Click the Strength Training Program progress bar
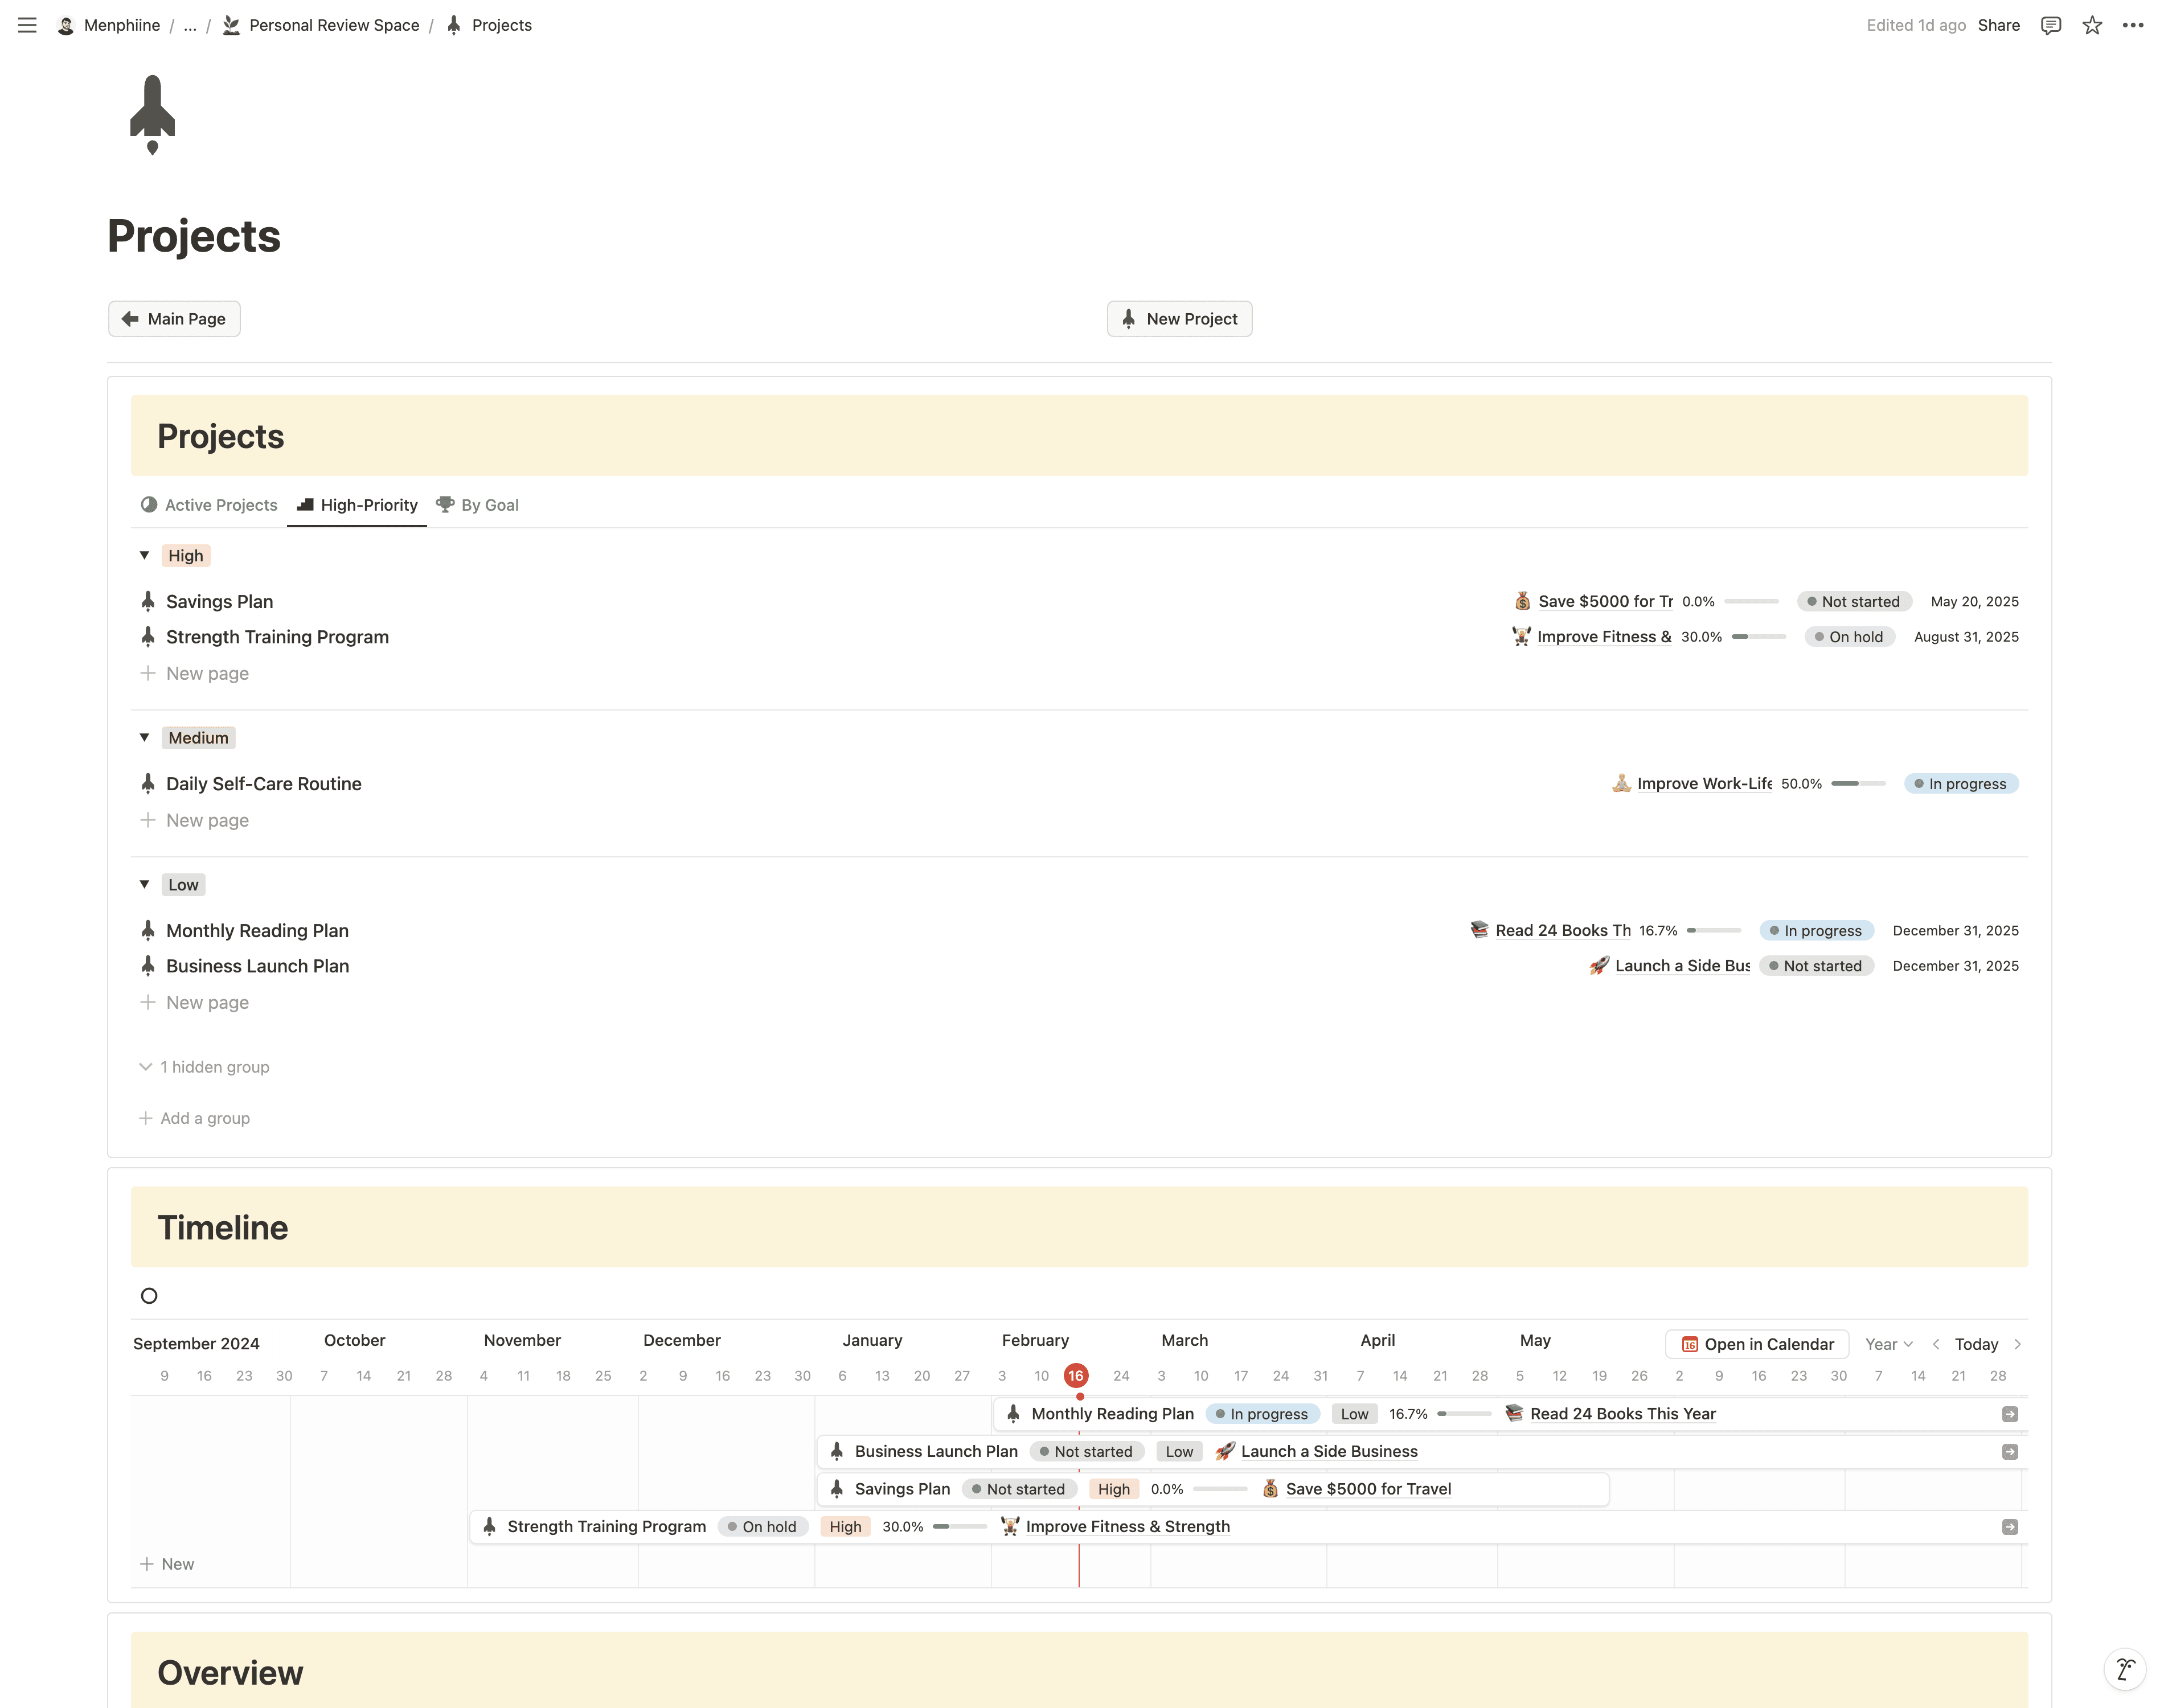Viewport: 2164px width, 1708px height. point(1758,637)
